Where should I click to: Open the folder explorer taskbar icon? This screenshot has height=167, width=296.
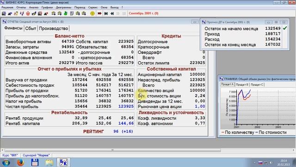[x=49, y=162]
